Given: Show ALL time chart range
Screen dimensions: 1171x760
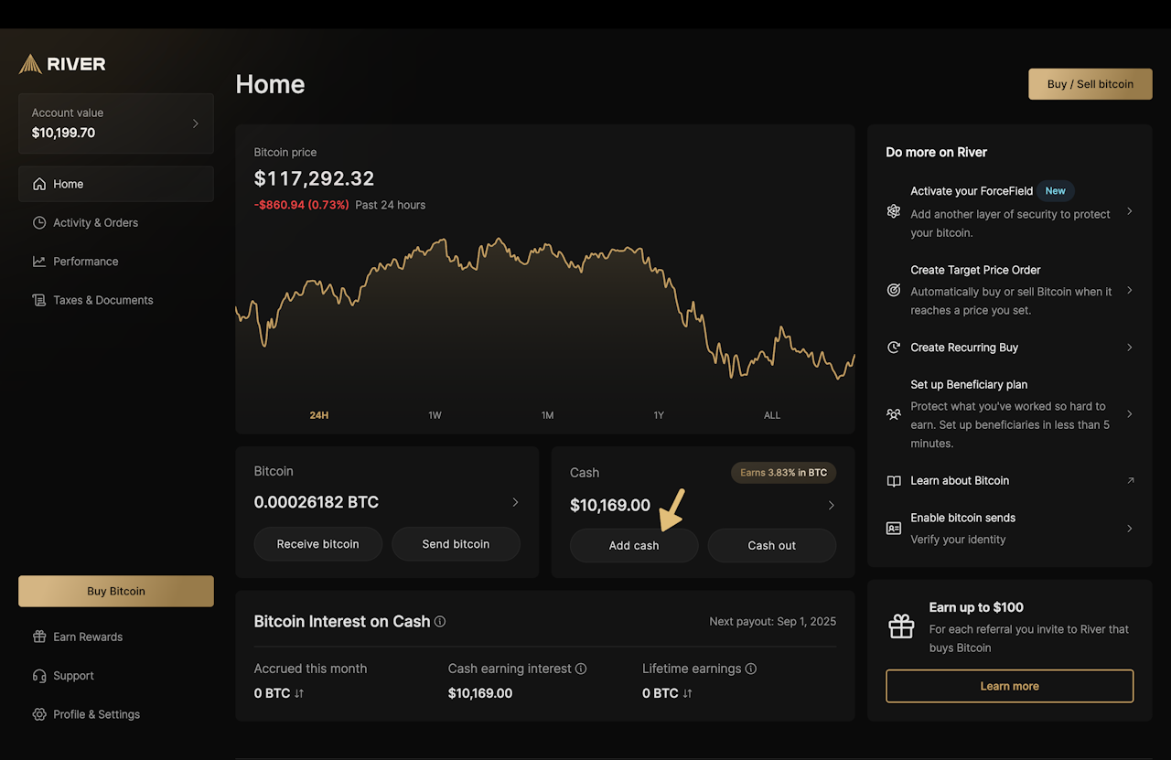Looking at the screenshot, I should coord(772,415).
